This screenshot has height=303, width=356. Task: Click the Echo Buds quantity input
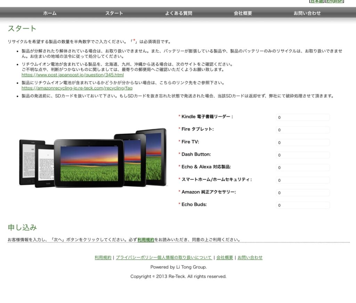tap(302, 205)
